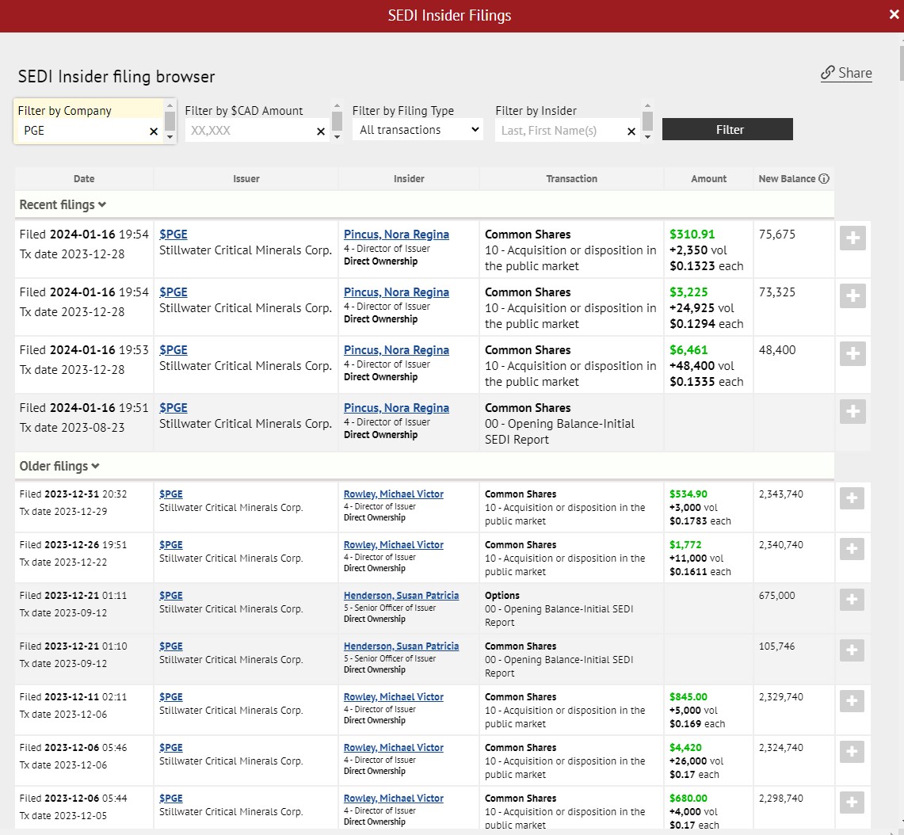Click the Transaction column header
The height and width of the screenshot is (835, 904).
click(x=571, y=179)
